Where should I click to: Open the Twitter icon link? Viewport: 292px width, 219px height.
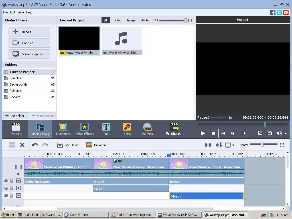279,13
